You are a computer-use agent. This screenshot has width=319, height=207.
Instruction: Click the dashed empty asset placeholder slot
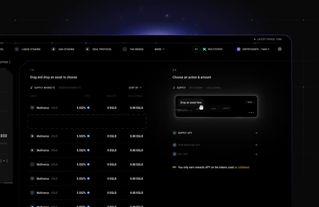(87, 122)
